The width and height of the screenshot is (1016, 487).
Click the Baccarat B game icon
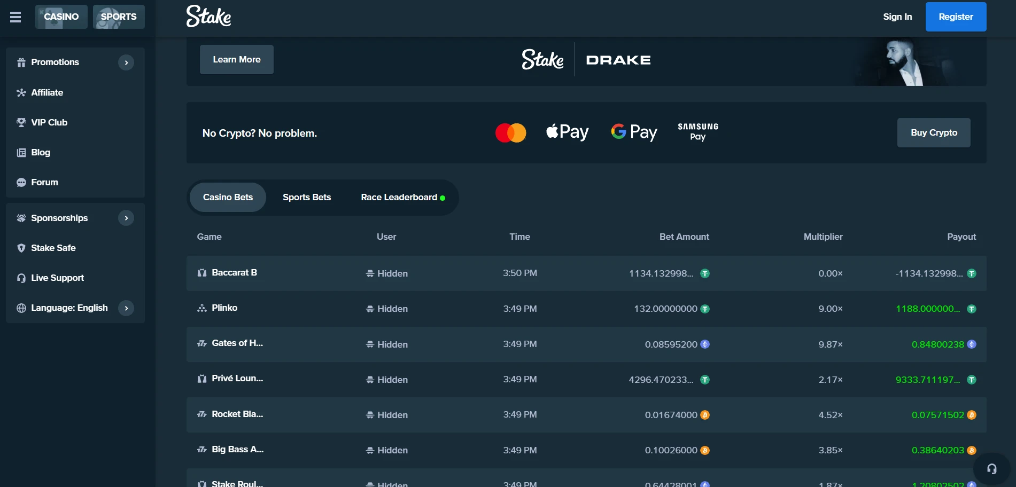click(202, 273)
